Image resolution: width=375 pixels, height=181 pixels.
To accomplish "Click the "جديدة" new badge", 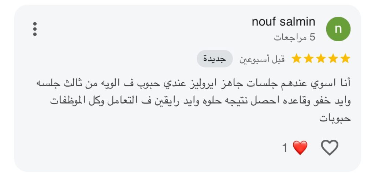I will (x=215, y=59).
